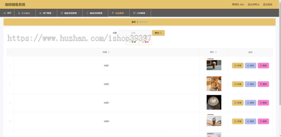
Task: Click the 新增 add button
Action: coord(132,42)
